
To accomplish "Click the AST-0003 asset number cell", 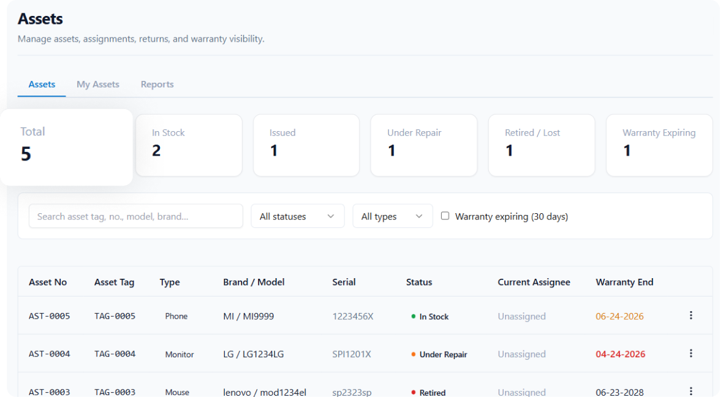I will click(x=49, y=392).
